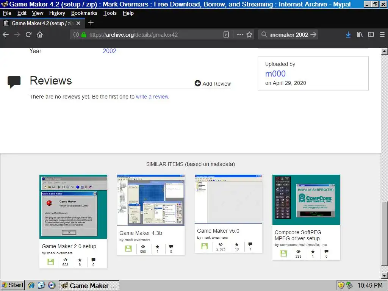This screenshot has width=388, height=291.
Task: Click the Add Review link text
Action: point(216,84)
